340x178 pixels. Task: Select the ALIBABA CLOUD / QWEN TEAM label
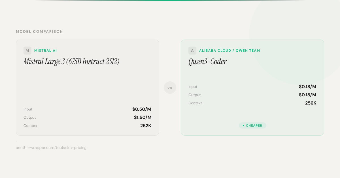click(229, 51)
